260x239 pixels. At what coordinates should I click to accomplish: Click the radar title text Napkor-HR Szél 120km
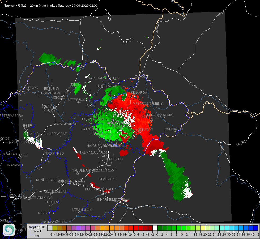[x=21, y=6]
